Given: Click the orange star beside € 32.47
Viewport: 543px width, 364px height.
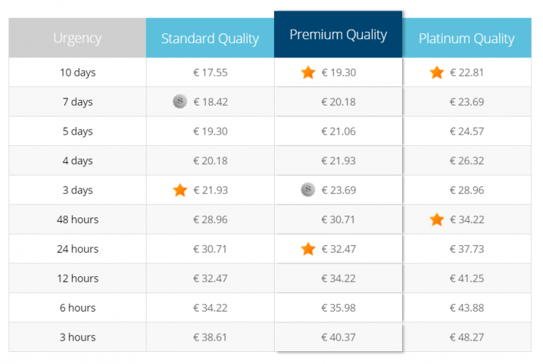Looking at the screenshot, I should pyautogui.click(x=308, y=249).
